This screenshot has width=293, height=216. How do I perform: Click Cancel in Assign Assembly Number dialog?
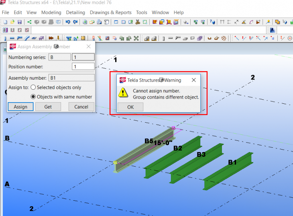click(x=81, y=107)
